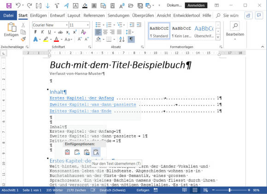
Task: Open the Einfügen ribbon tab
Action: [x=38, y=16]
